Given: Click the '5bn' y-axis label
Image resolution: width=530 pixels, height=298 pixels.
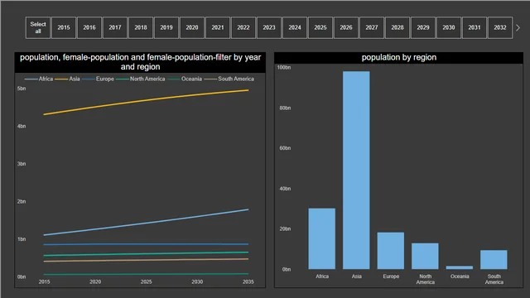Looking at the screenshot, I should pyautogui.click(x=22, y=89).
